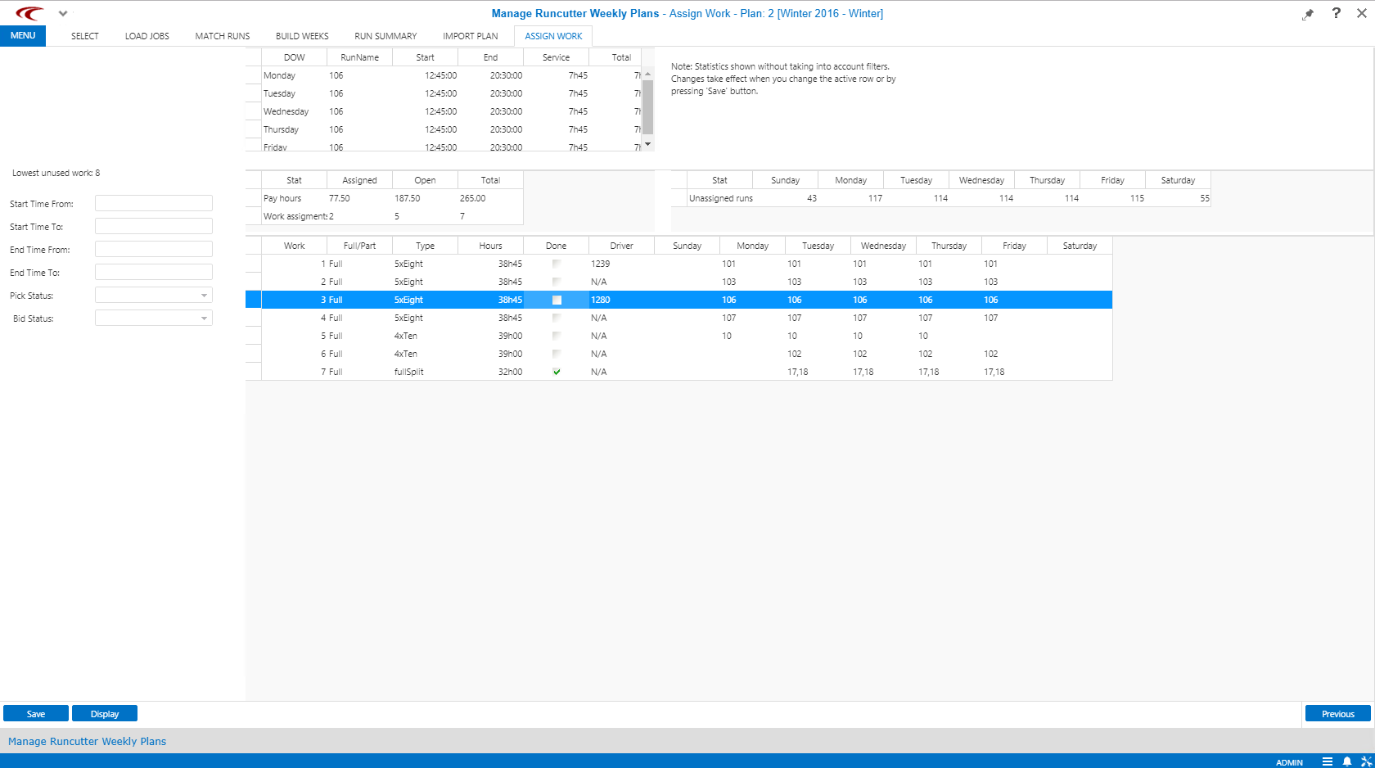The height and width of the screenshot is (768, 1375).
Task: Open tools using the wrench icon
Action: tap(1365, 761)
